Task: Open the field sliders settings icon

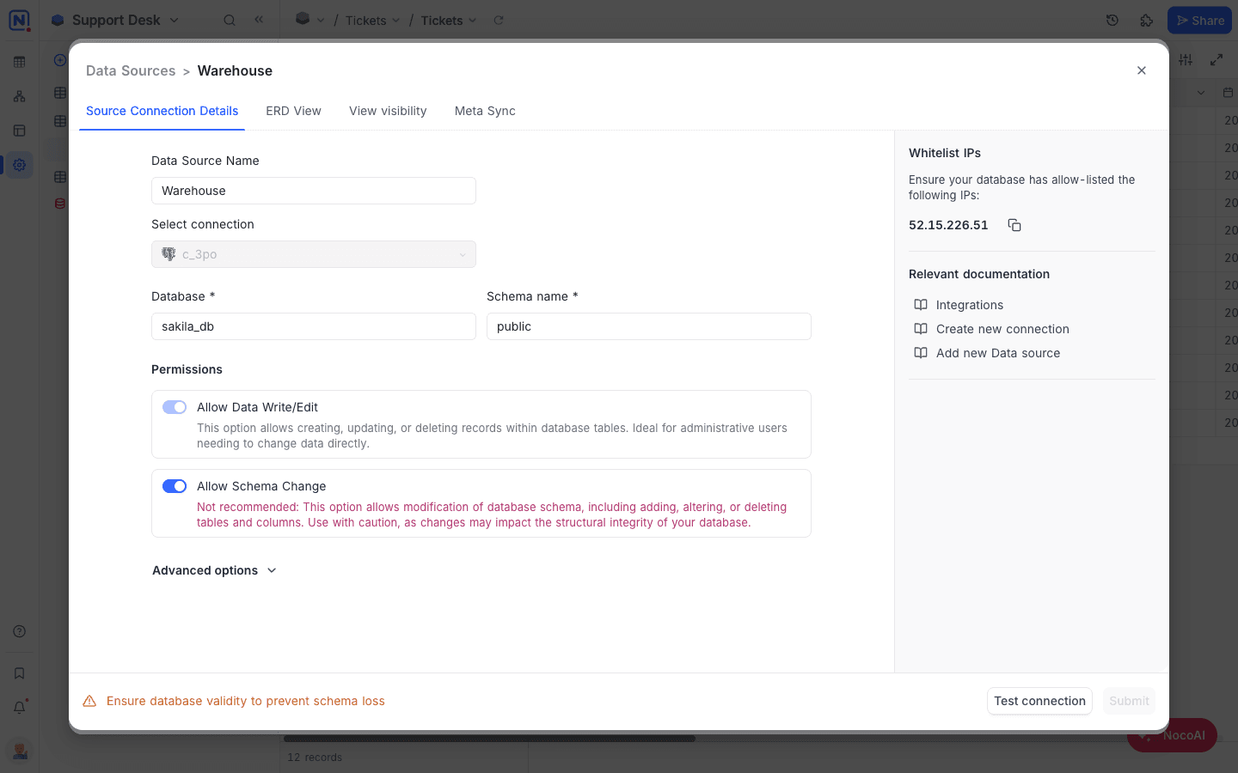Action: (1186, 59)
